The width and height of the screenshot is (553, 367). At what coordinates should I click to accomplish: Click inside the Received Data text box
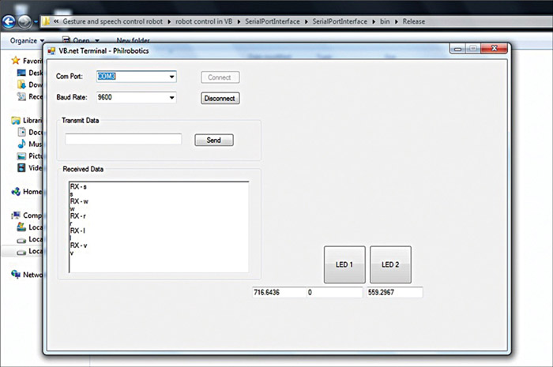[158, 227]
